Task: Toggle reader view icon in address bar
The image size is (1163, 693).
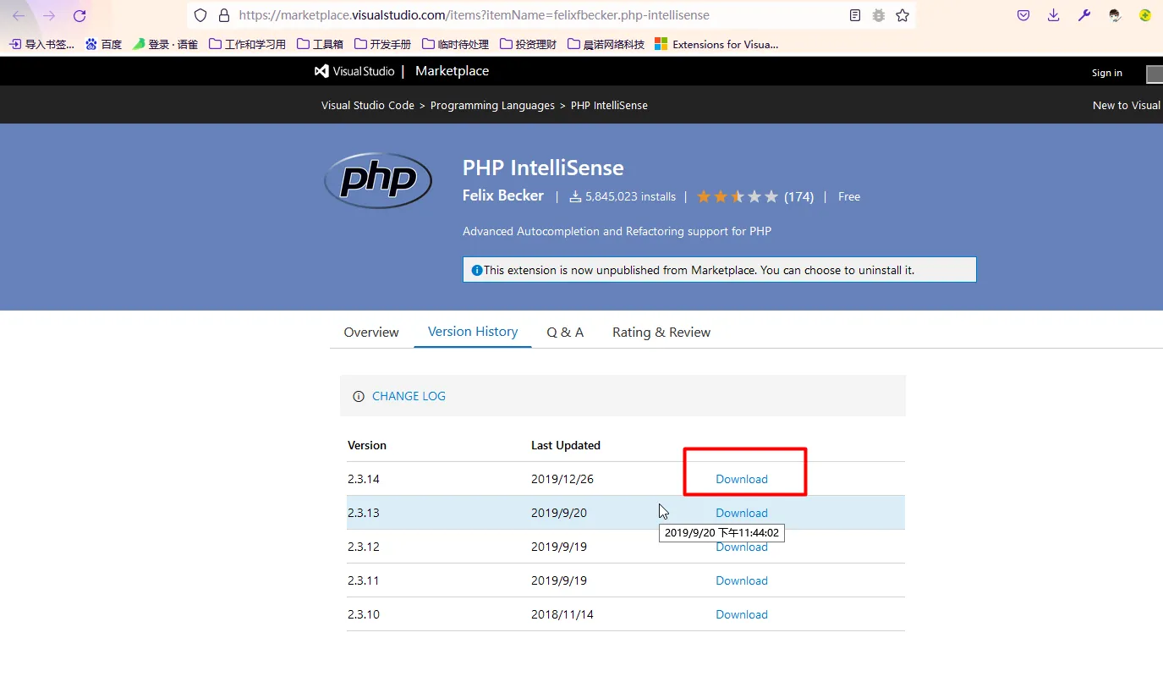Action: [x=855, y=15]
